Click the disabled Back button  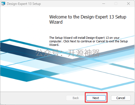click(x=76, y=98)
